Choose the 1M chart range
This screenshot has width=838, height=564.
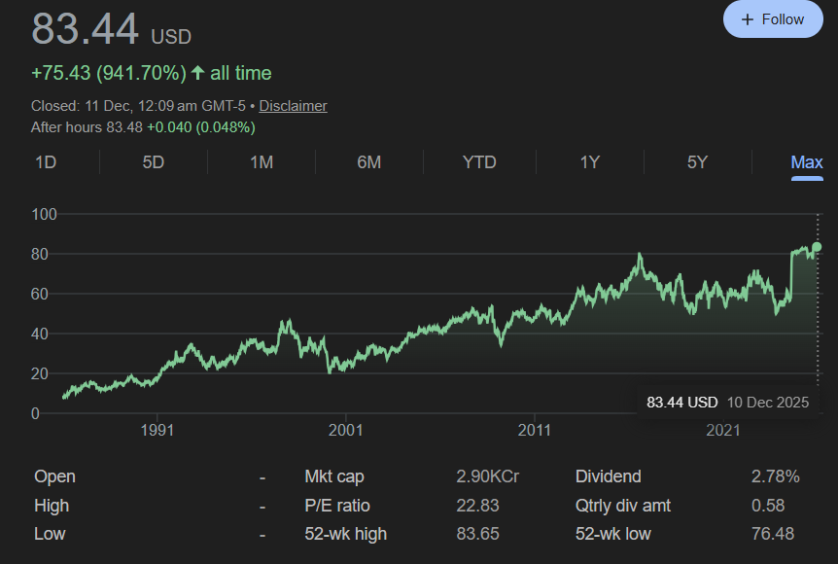[x=262, y=162]
